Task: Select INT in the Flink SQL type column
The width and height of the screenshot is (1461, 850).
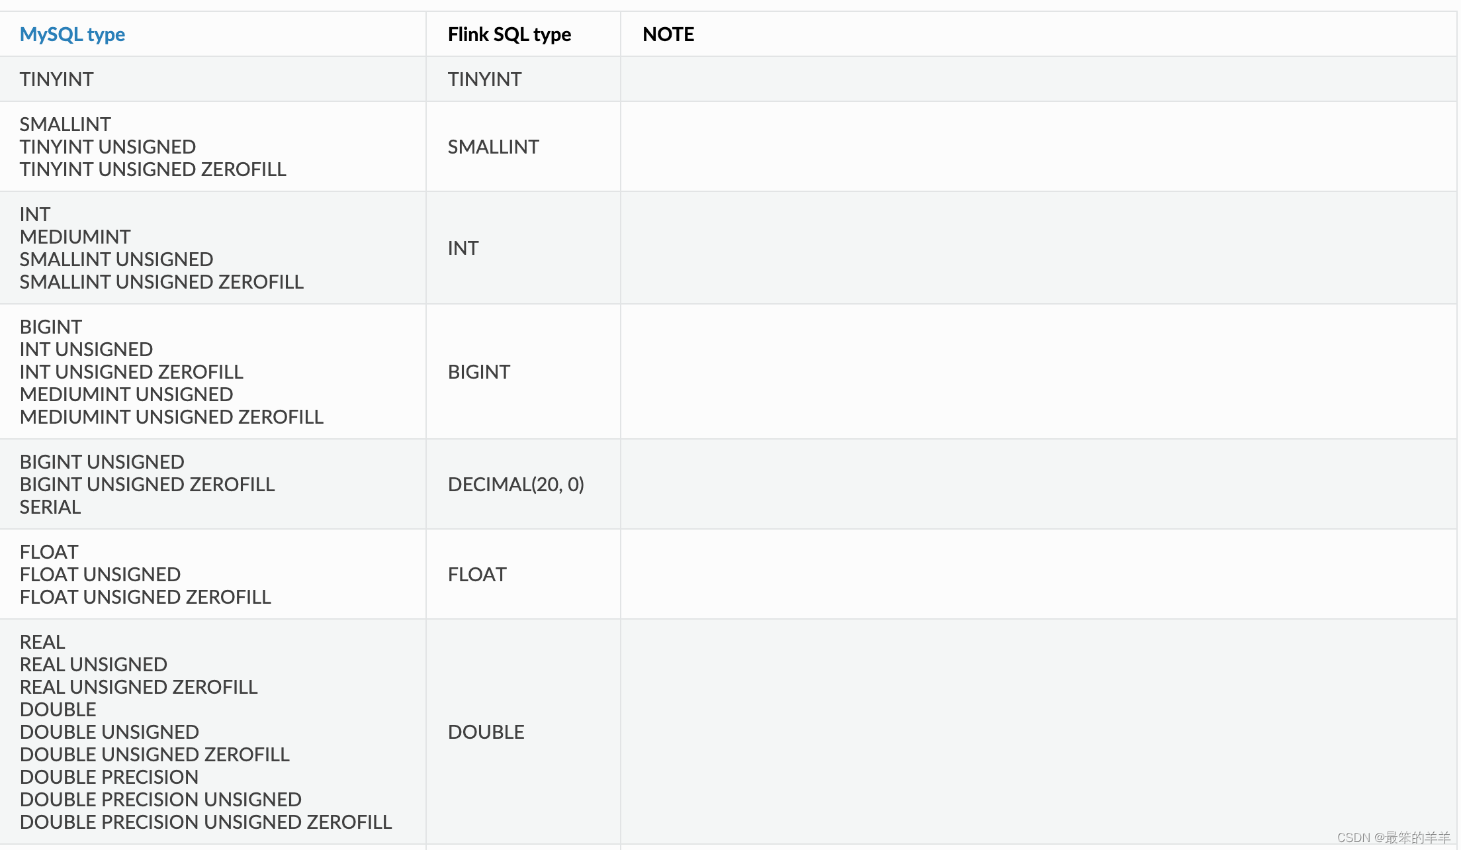Action: tap(463, 248)
